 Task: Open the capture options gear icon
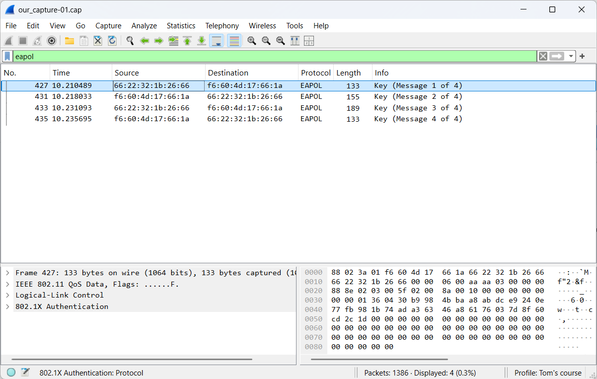coord(51,41)
